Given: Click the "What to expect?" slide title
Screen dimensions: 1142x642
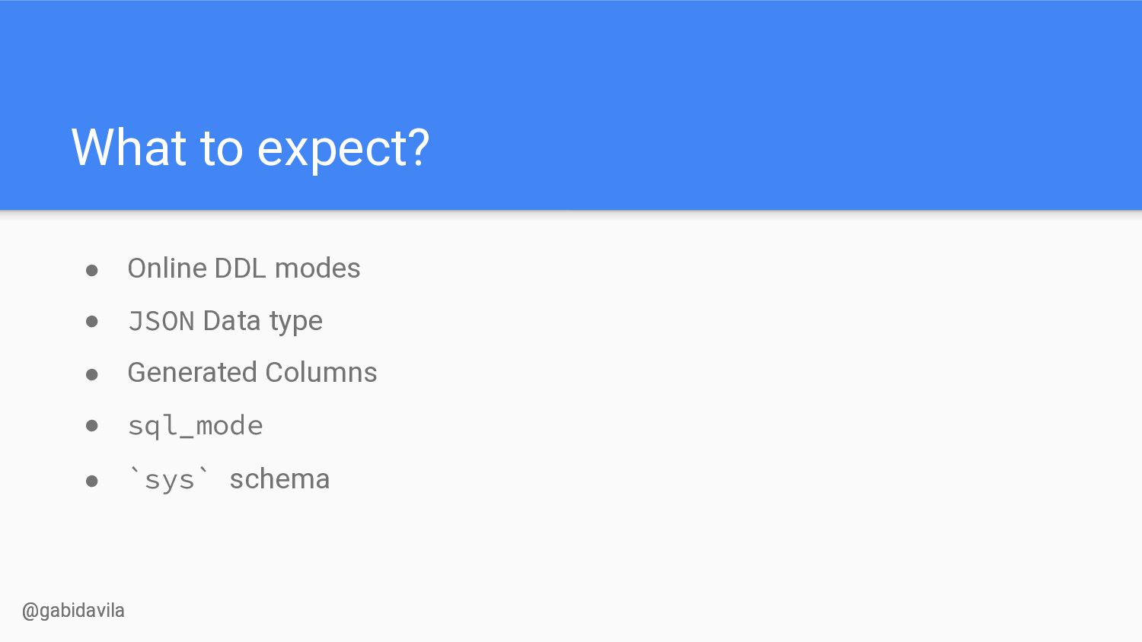Looking at the screenshot, I should pyautogui.click(x=250, y=148).
